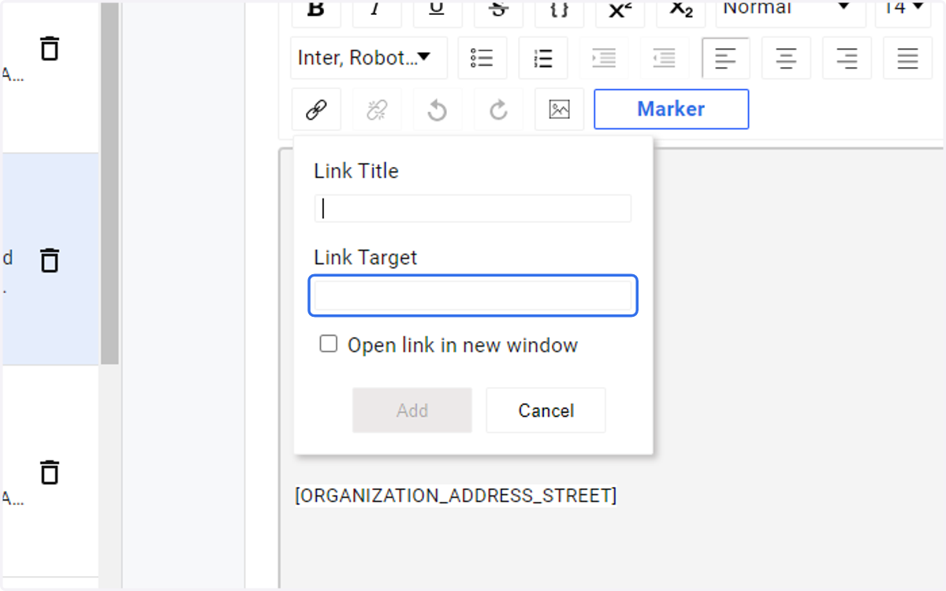Align text center

point(786,58)
